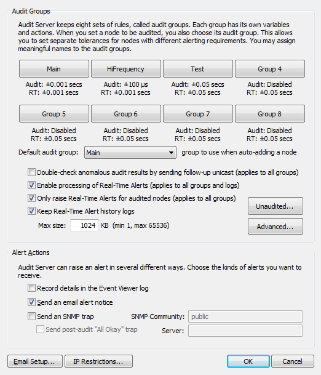Viewport: 321px width, 375px height.
Task: Open Email Setup dialog
Action: [35, 361]
